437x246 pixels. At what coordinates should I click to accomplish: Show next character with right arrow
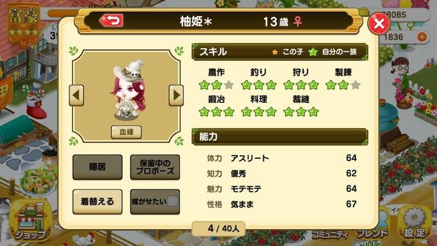[x=176, y=95]
